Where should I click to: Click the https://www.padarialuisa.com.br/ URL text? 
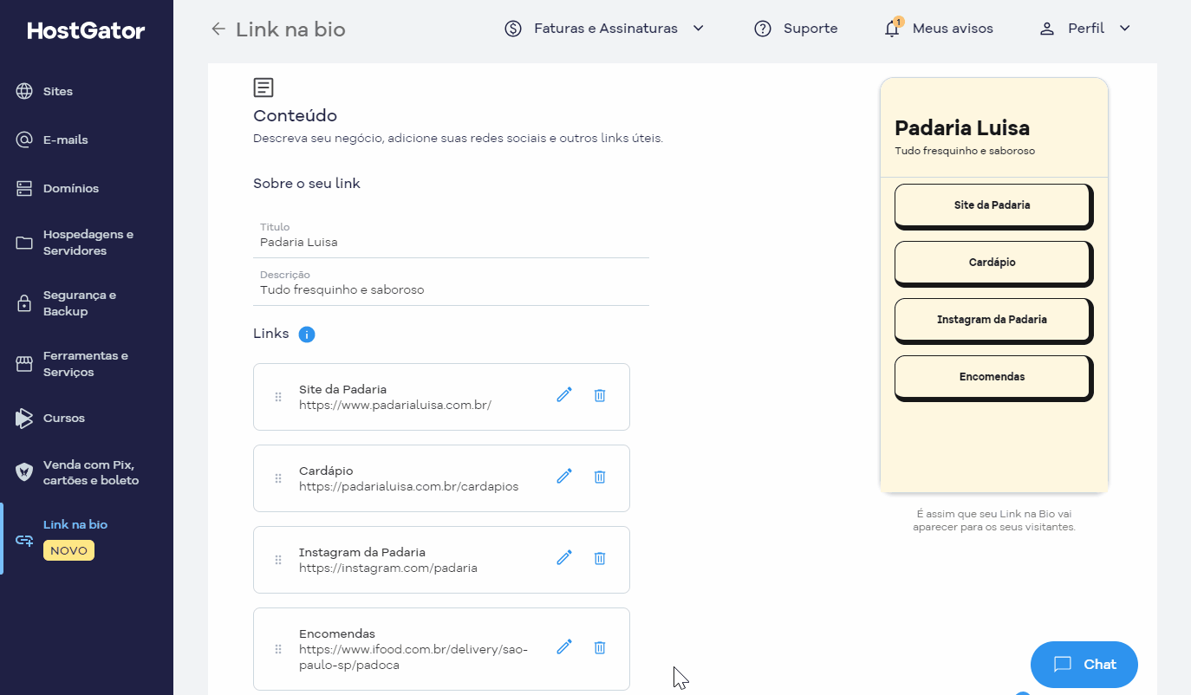[x=394, y=406]
